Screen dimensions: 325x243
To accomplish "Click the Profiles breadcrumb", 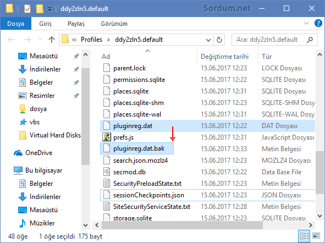I will 91,40.
